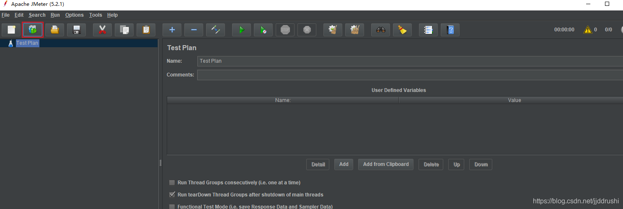Paste element with clipboard icon

click(x=146, y=30)
